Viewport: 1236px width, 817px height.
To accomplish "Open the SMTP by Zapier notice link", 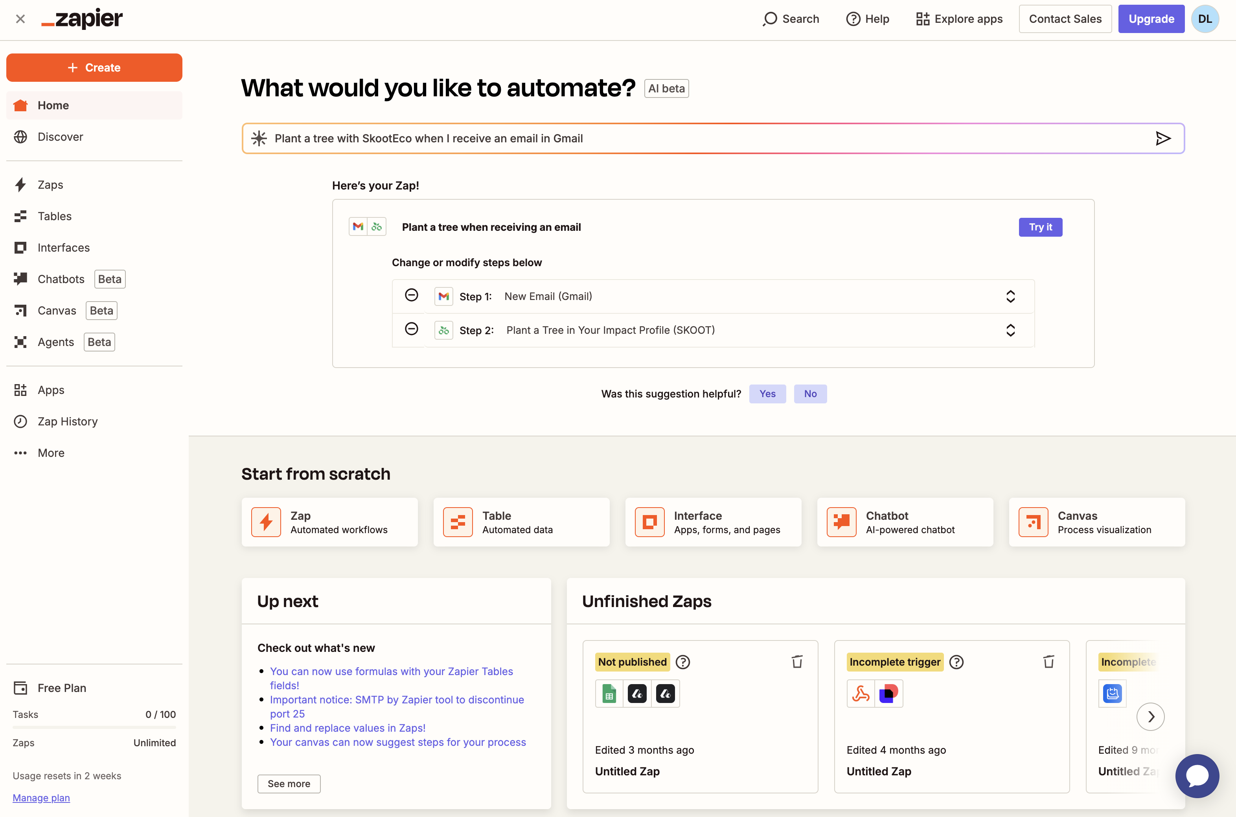I will tap(397, 707).
